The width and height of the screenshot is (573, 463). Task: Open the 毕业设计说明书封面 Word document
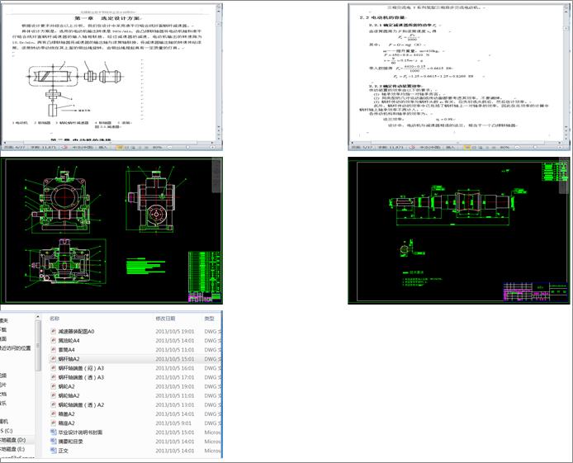pos(80,432)
